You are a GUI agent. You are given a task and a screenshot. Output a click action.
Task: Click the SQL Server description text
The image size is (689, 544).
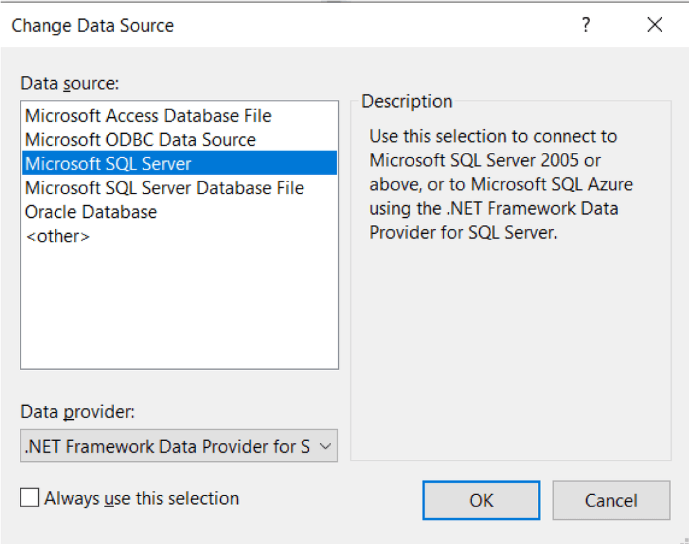[493, 185]
